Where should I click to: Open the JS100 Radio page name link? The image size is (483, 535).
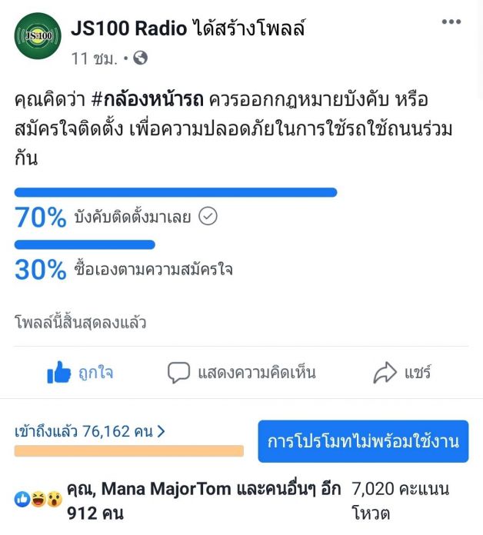[x=128, y=29]
